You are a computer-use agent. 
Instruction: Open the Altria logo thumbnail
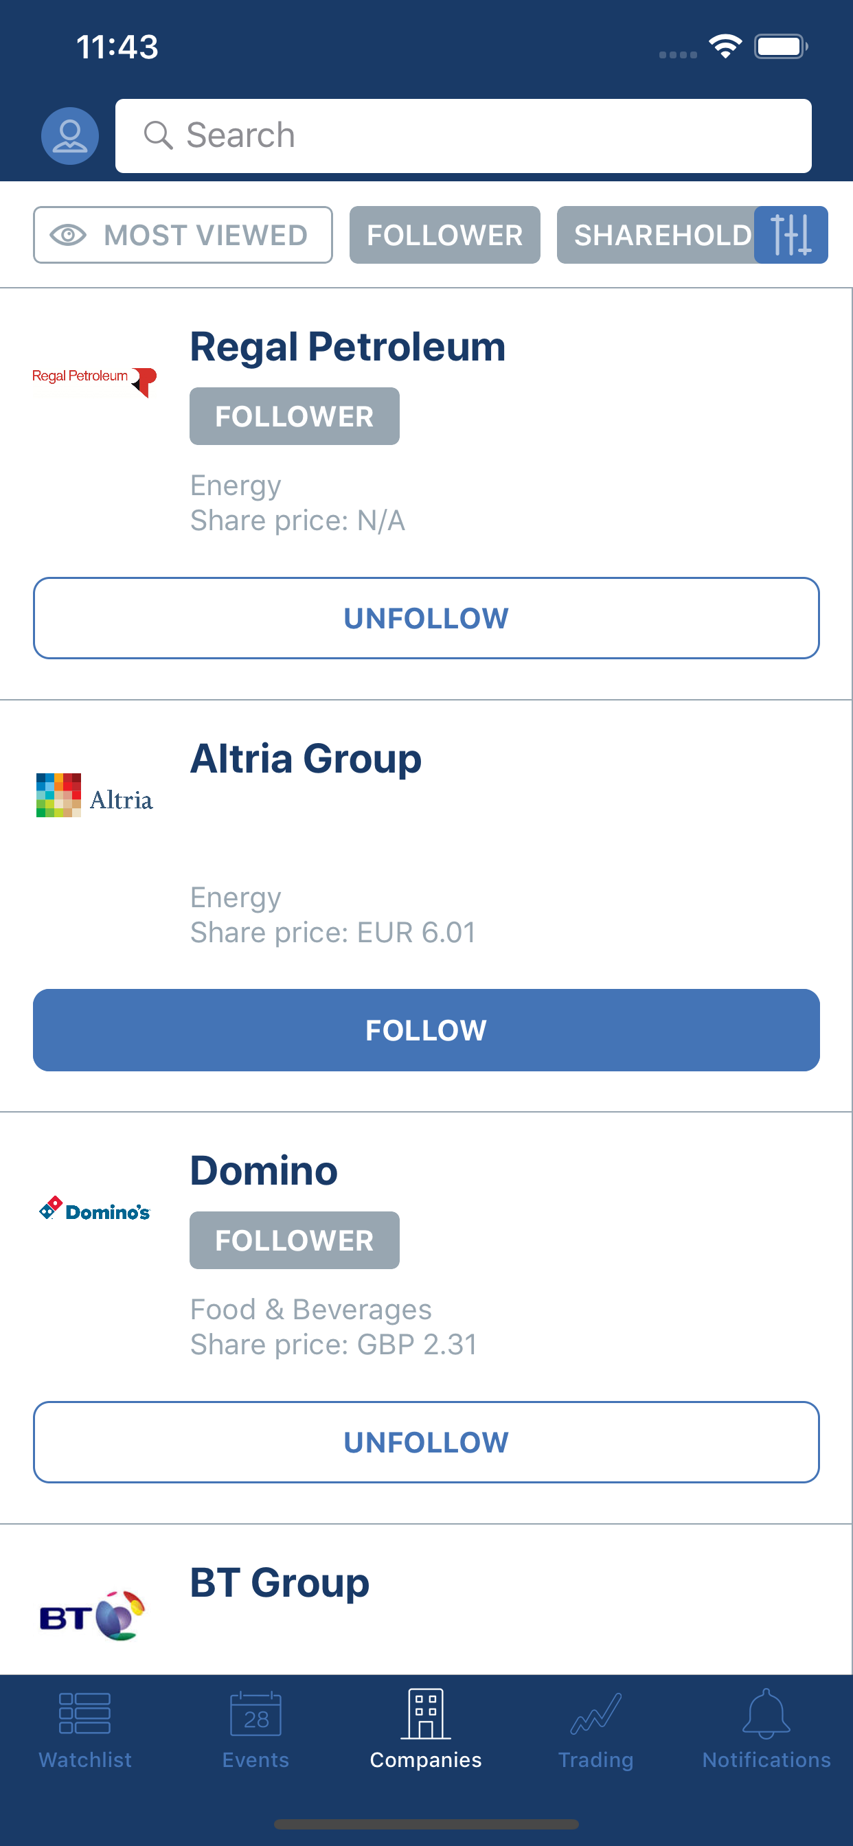point(95,795)
